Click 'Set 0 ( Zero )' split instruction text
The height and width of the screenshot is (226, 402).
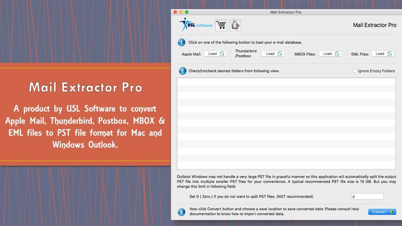[x=251, y=197]
